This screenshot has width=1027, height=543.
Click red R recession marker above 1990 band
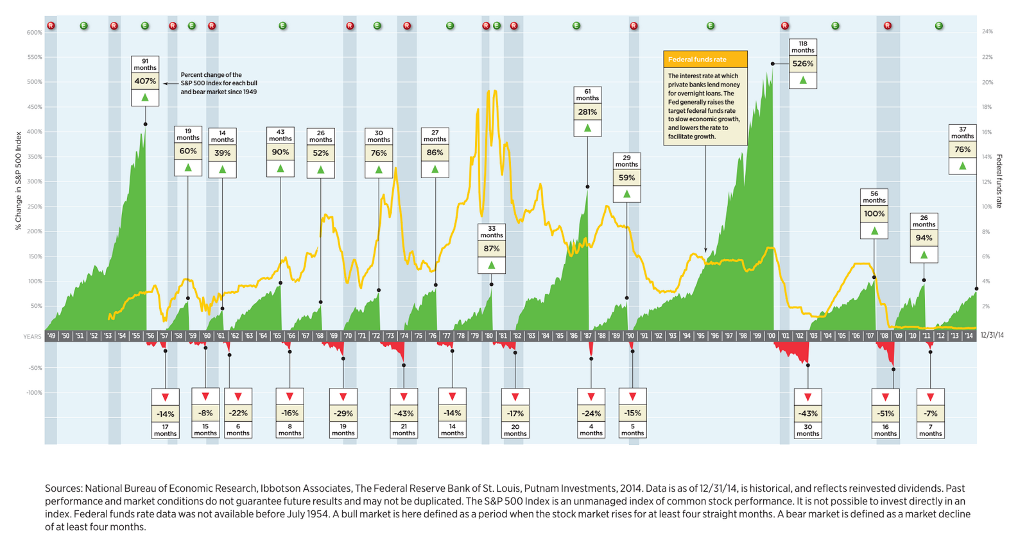pos(634,26)
